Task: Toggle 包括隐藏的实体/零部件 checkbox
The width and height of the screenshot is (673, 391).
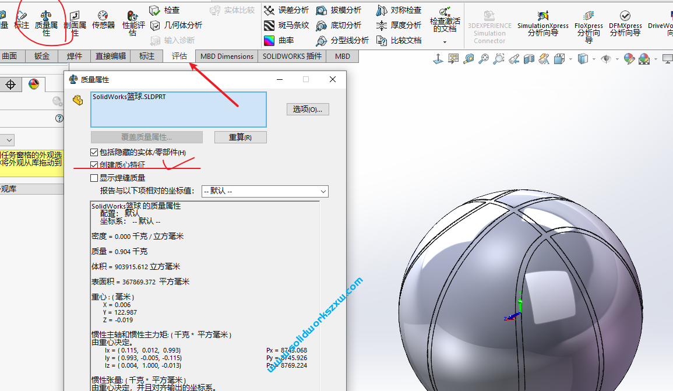Action: [x=94, y=152]
